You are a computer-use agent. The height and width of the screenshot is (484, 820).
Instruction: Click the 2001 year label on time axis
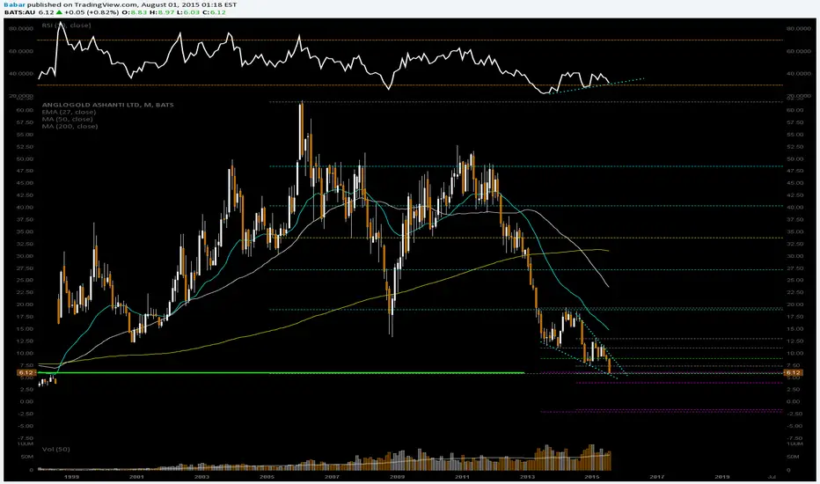(136, 477)
